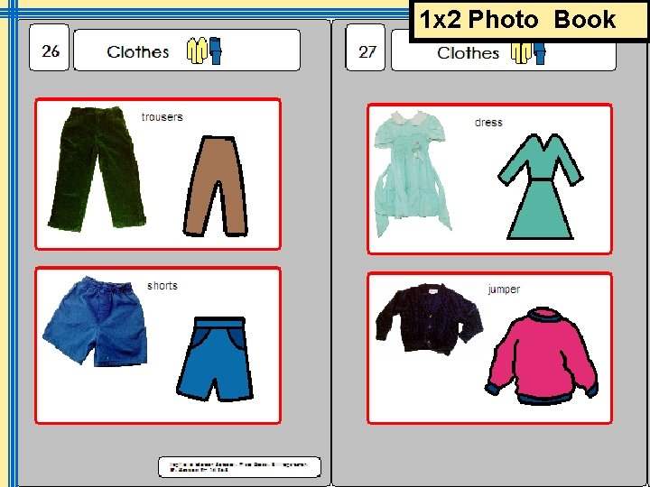Viewport: 650px width, 487px height.
Task: Select the light blue dress photo
Action: 413,174
